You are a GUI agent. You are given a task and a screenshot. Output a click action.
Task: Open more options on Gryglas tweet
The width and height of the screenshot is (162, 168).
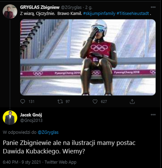[x=153, y=7]
